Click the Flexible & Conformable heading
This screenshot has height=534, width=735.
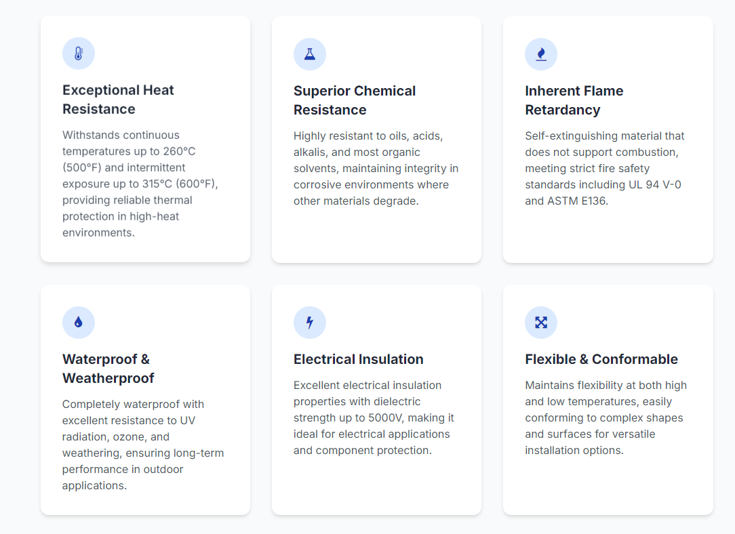click(601, 359)
